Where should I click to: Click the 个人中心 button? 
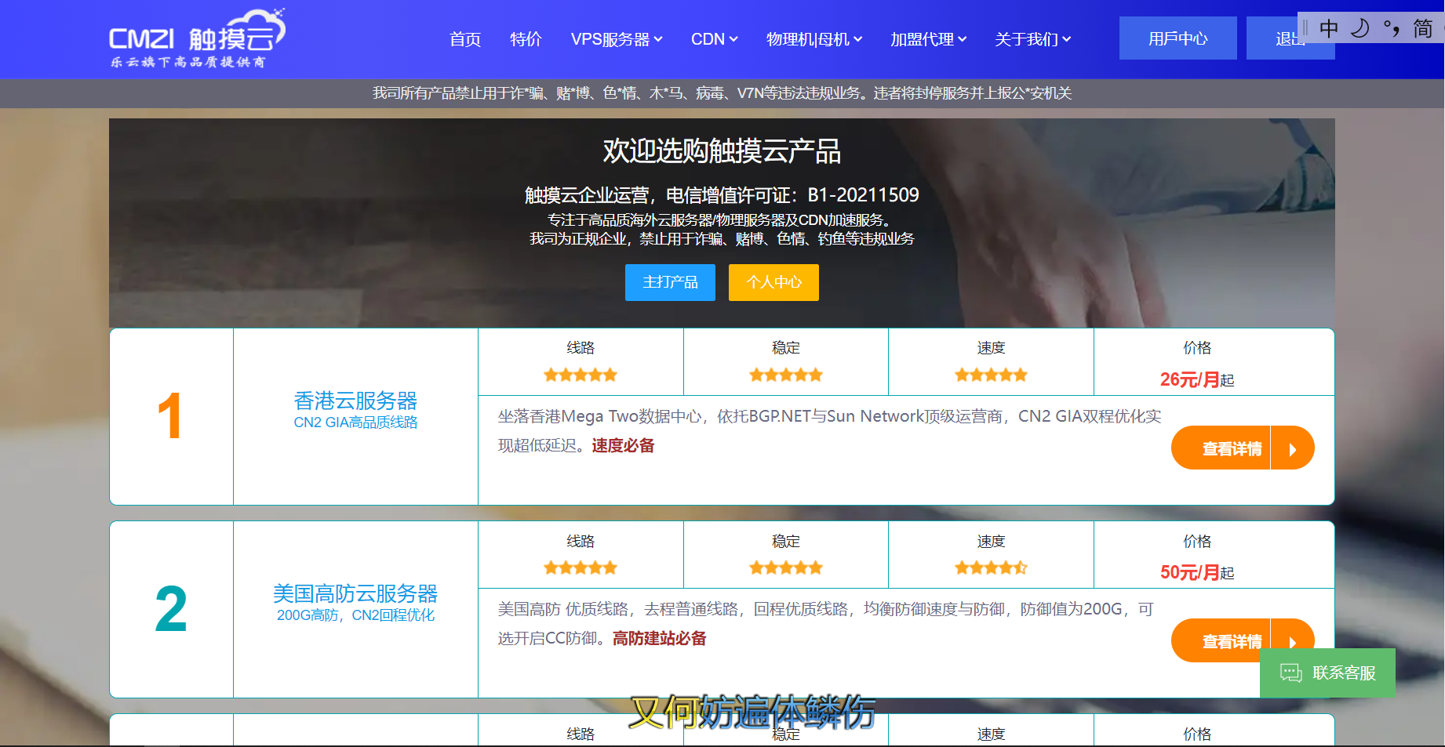tap(773, 282)
